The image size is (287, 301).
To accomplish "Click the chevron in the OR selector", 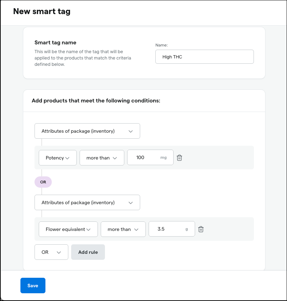I will coord(59,252).
